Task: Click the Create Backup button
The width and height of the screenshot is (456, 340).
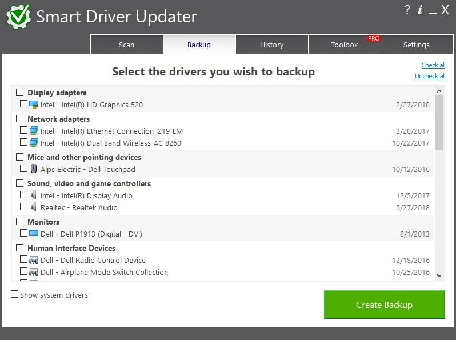Action: [x=385, y=305]
